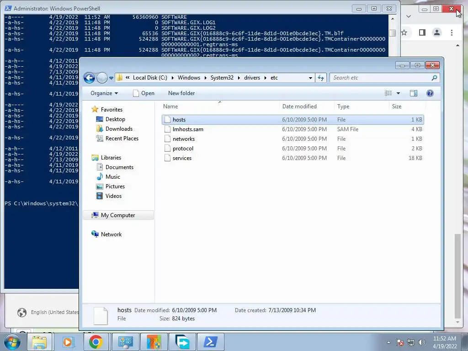Image resolution: width=468 pixels, height=351 pixels.
Task: Open Chrome's side panel icon
Action: 422,32
